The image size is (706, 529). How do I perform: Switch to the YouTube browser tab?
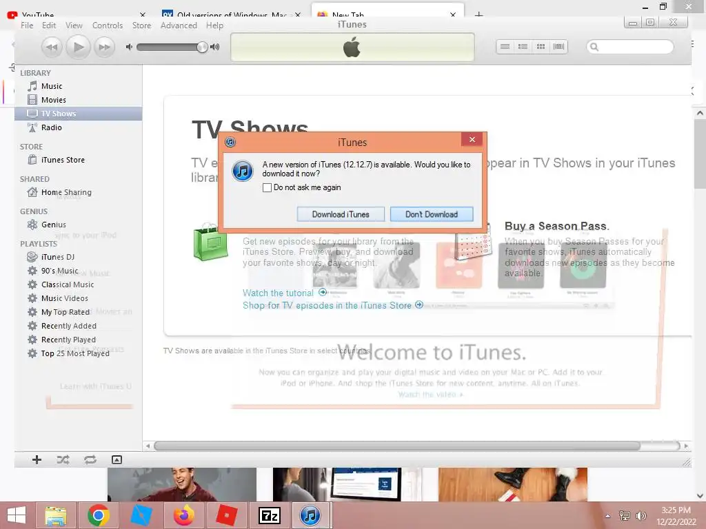pos(77,15)
